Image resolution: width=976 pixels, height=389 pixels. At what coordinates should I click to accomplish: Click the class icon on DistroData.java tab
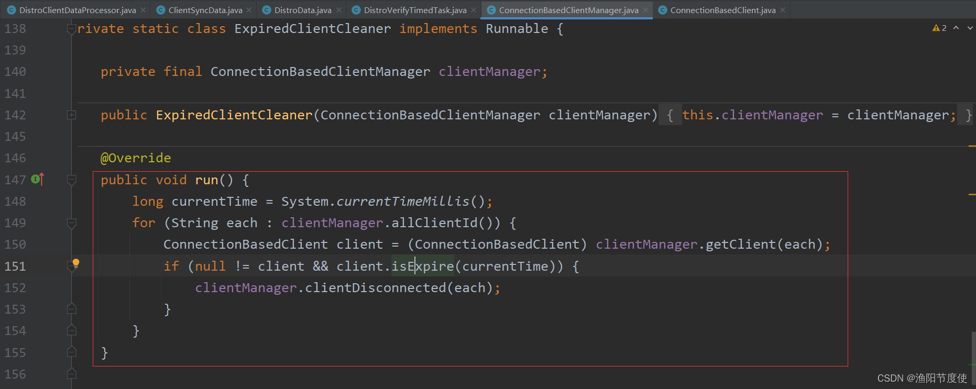click(x=267, y=10)
